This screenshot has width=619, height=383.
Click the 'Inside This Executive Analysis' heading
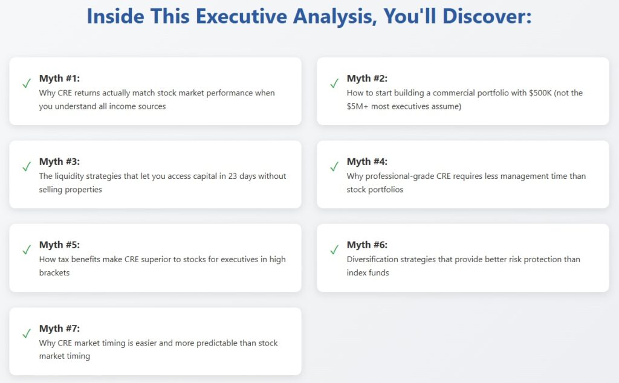click(309, 16)
